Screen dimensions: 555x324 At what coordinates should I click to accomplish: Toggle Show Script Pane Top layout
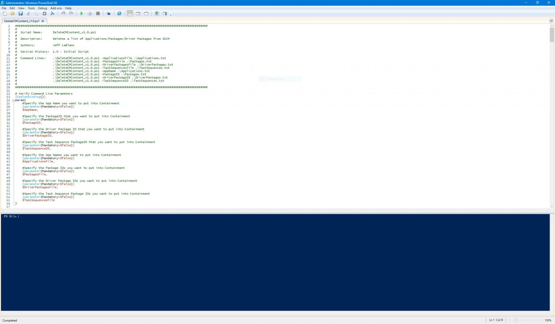130,13
